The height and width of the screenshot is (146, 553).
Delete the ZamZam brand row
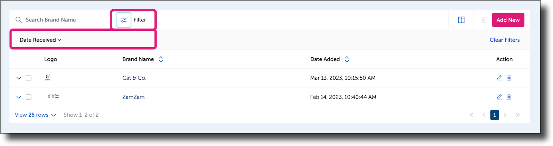509,97
